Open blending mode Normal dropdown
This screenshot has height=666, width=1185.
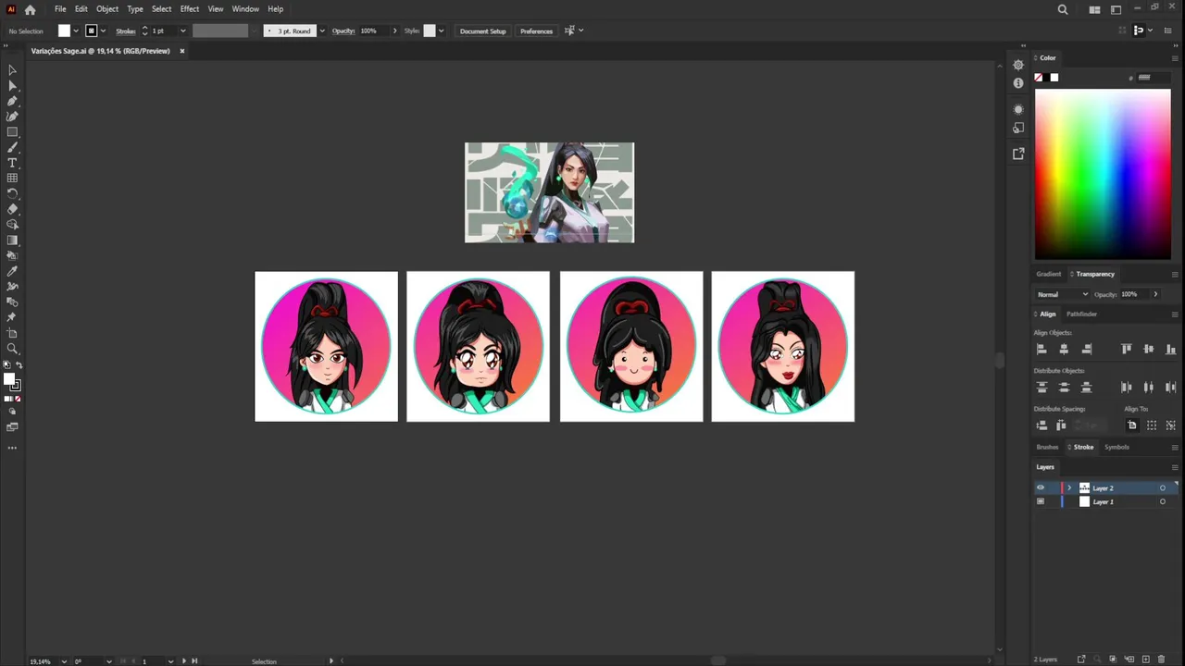1062,294
